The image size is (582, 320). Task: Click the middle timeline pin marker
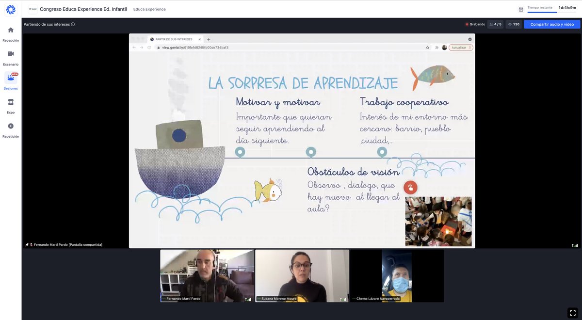pyautogui.click(x=311, y=152)
